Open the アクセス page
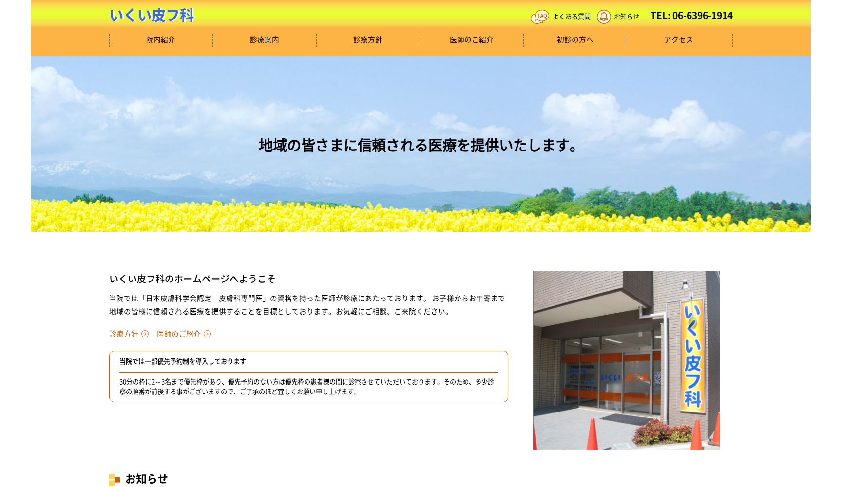842x487 pixels. coord(678,40)
